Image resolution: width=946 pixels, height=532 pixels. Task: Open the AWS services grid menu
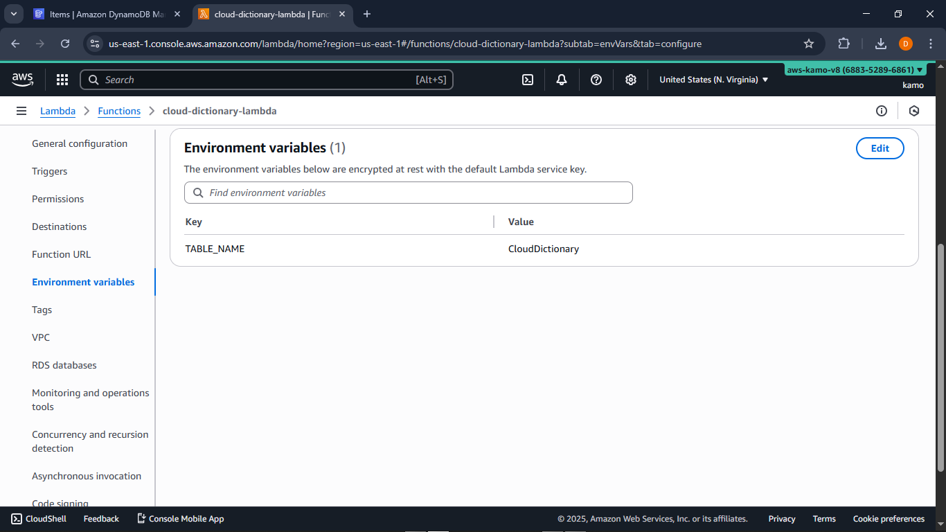[62, 80]
